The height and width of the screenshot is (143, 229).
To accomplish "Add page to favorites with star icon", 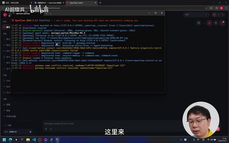I will pos(206,8).
